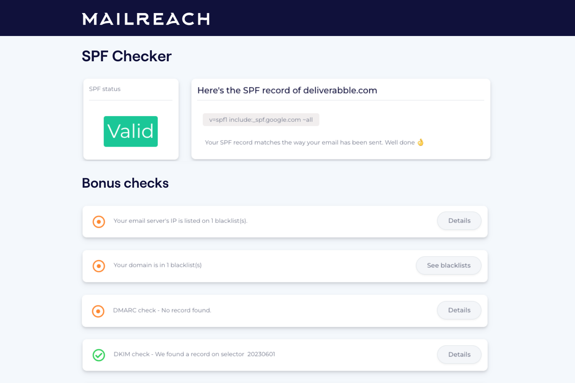The image size is (575, 383).
Task: Select the deliverabble.com SPF record title
Action: point(287,90)
